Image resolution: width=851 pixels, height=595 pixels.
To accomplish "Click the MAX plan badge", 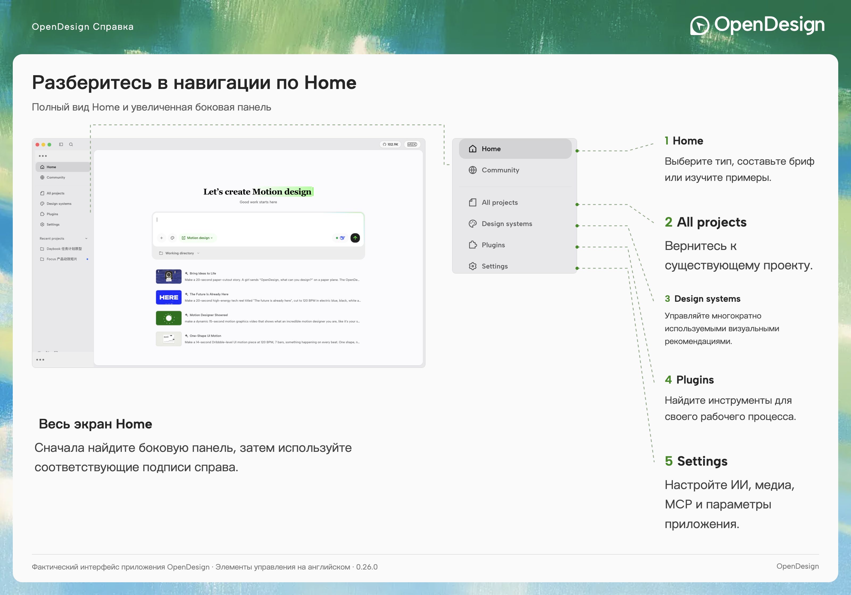I will coord(412,144).
